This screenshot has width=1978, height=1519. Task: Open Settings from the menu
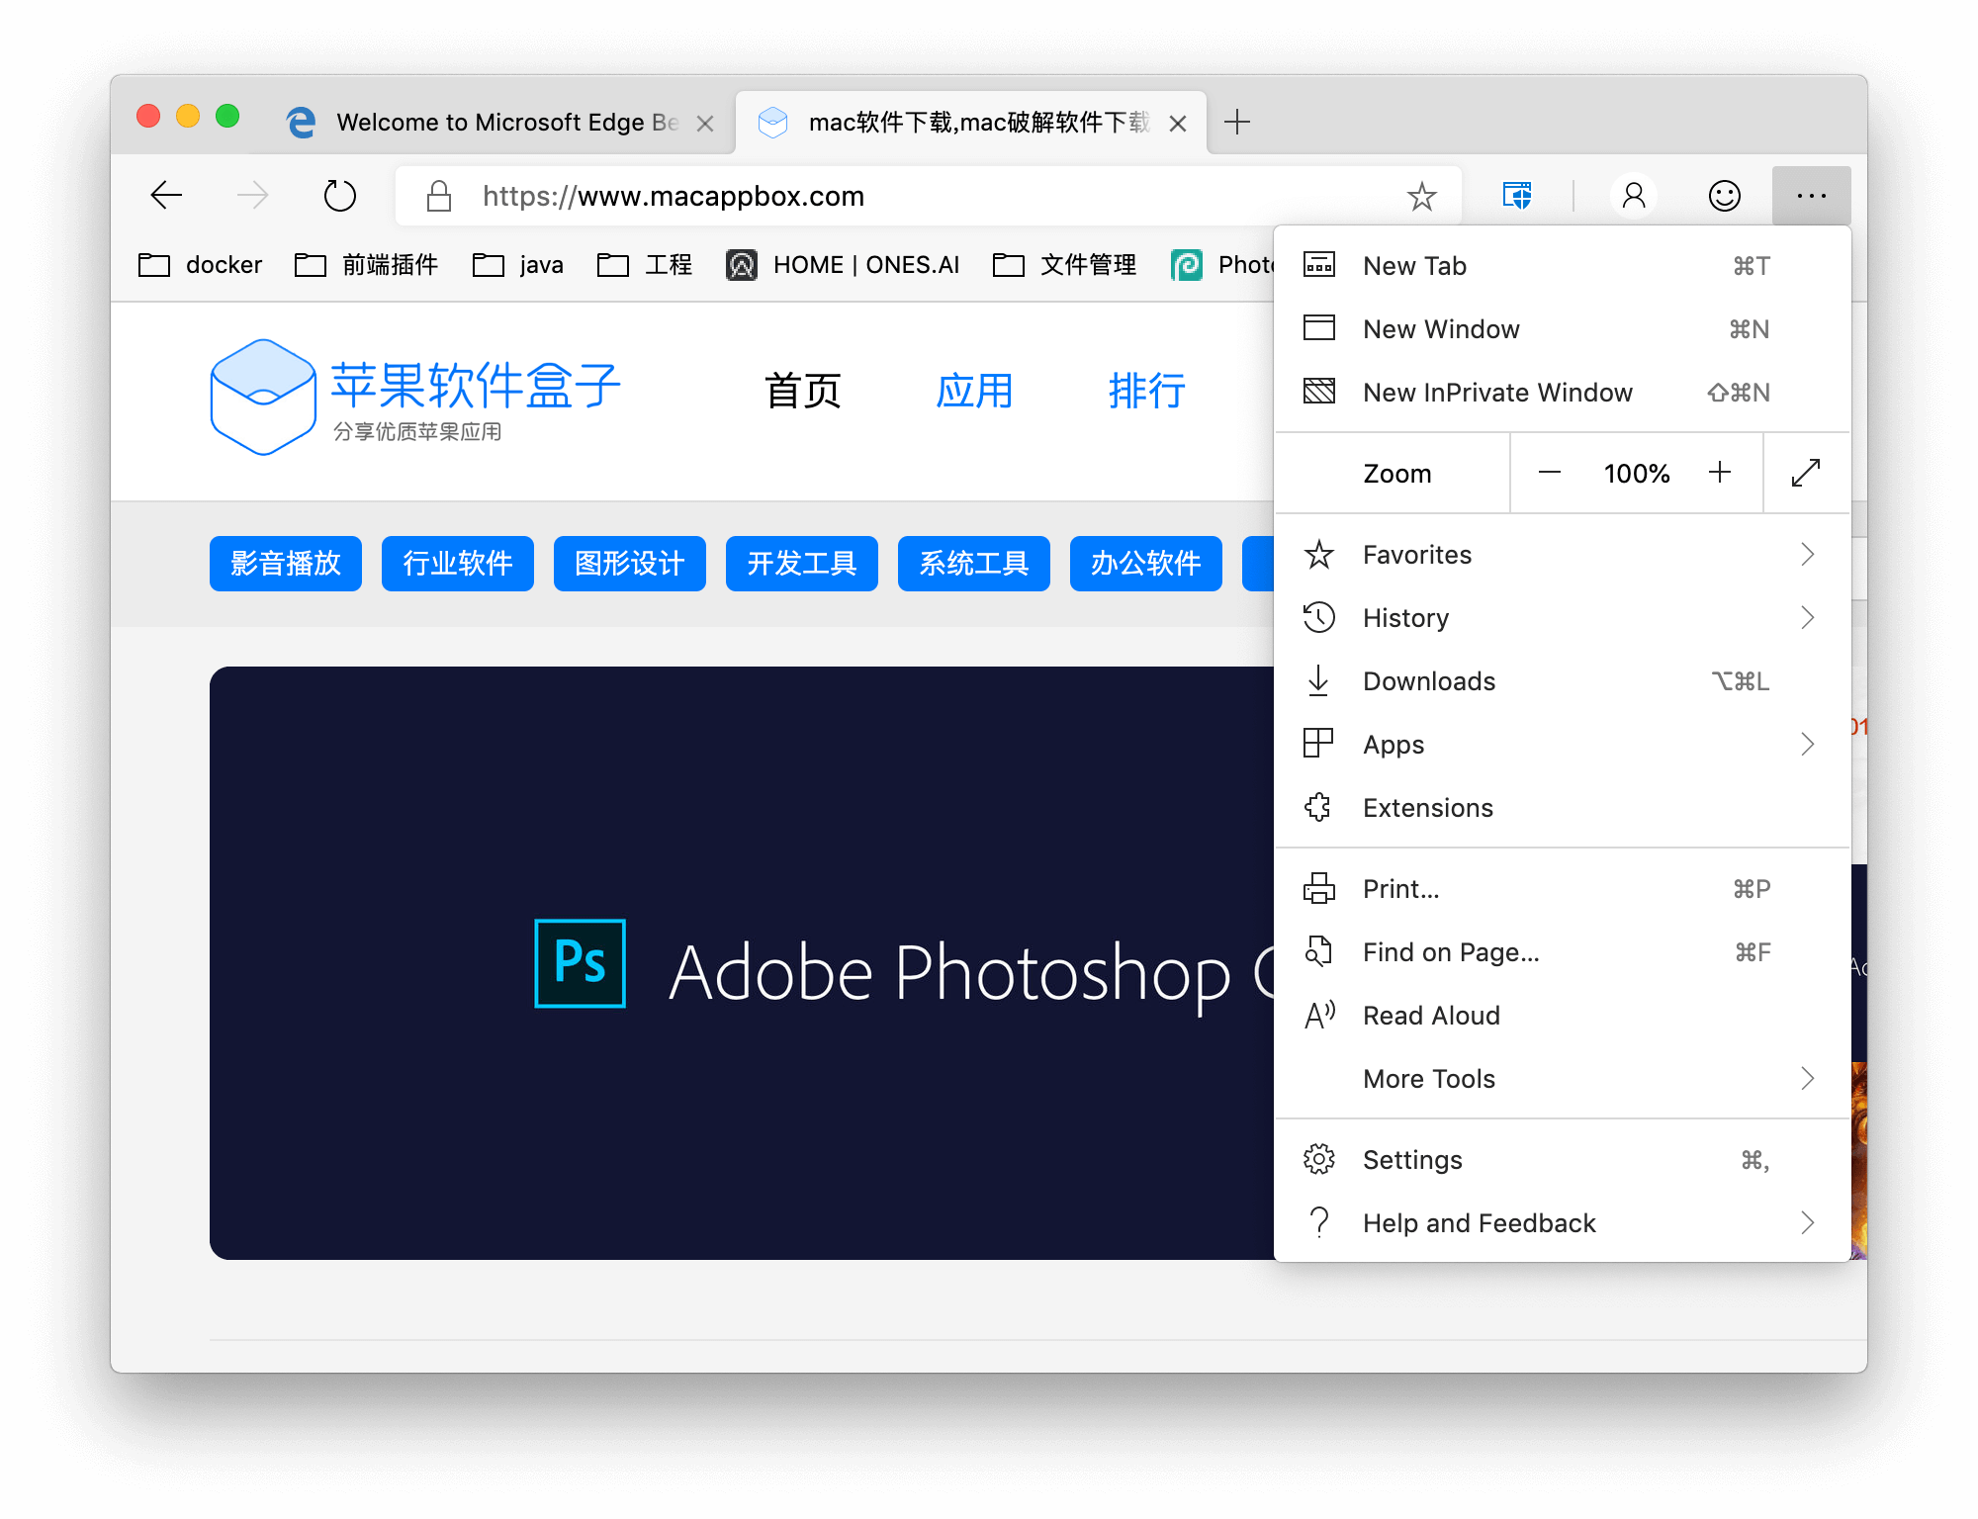coord(1412,1160)
